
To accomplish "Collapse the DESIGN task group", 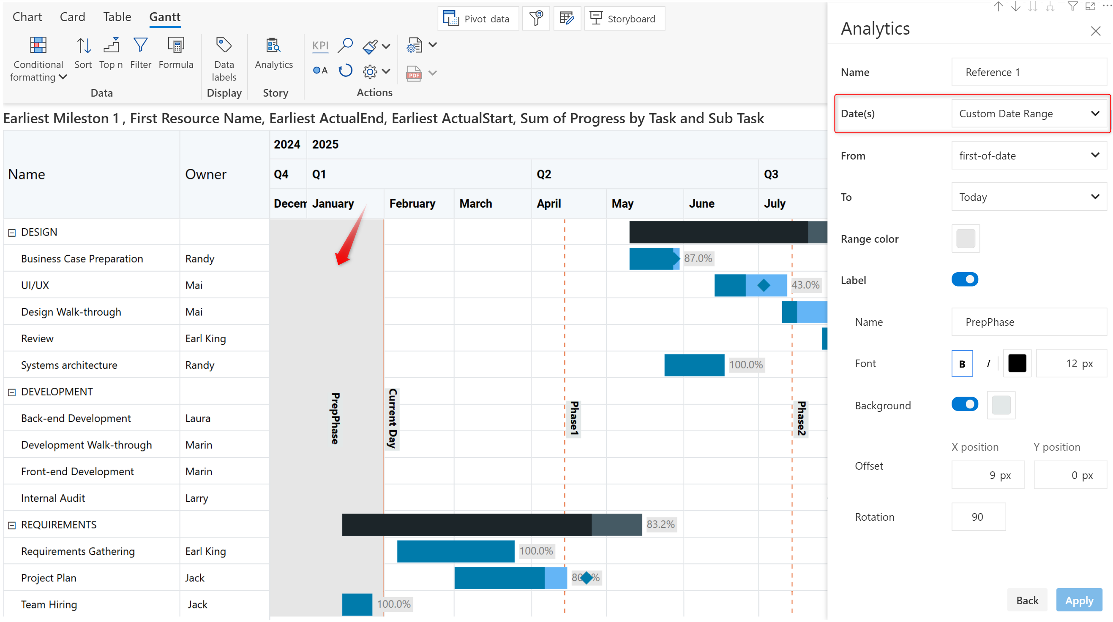I will coord(12,233).
